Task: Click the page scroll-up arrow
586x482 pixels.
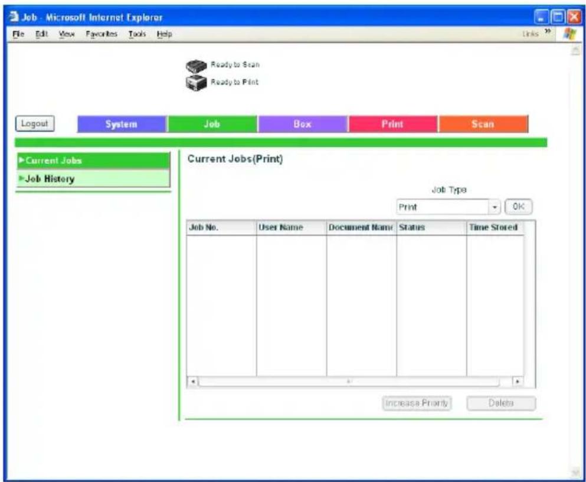Action: [575, 50]
